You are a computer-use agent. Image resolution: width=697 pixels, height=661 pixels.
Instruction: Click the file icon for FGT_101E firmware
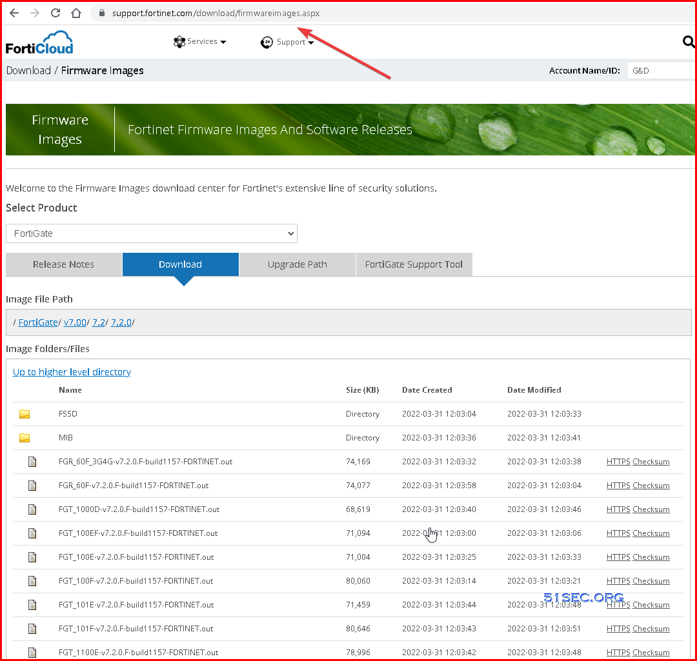point(32,605)
